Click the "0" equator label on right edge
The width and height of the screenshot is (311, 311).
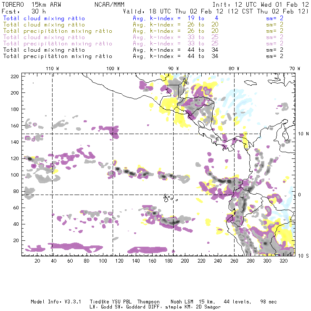tap(300, 195)
